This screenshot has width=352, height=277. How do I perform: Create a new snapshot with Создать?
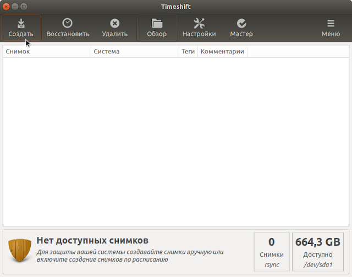pyautogui.click(x=21, y=28)
